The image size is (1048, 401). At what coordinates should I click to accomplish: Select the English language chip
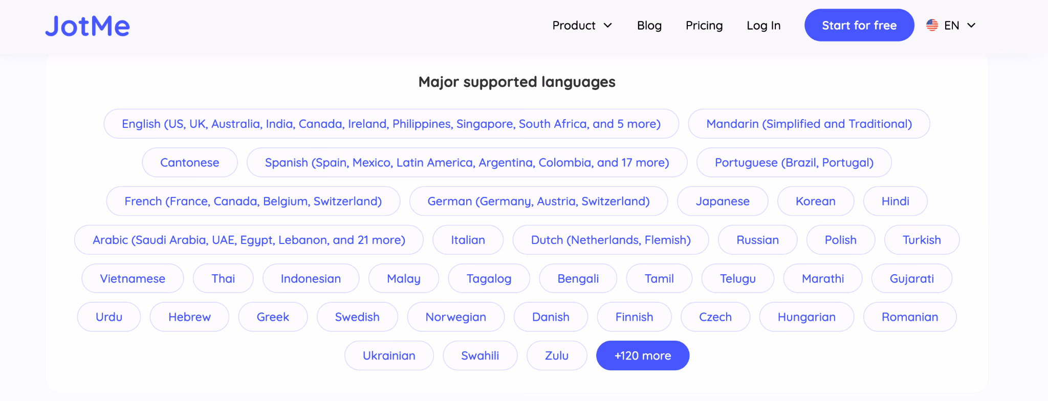[391, 124]
